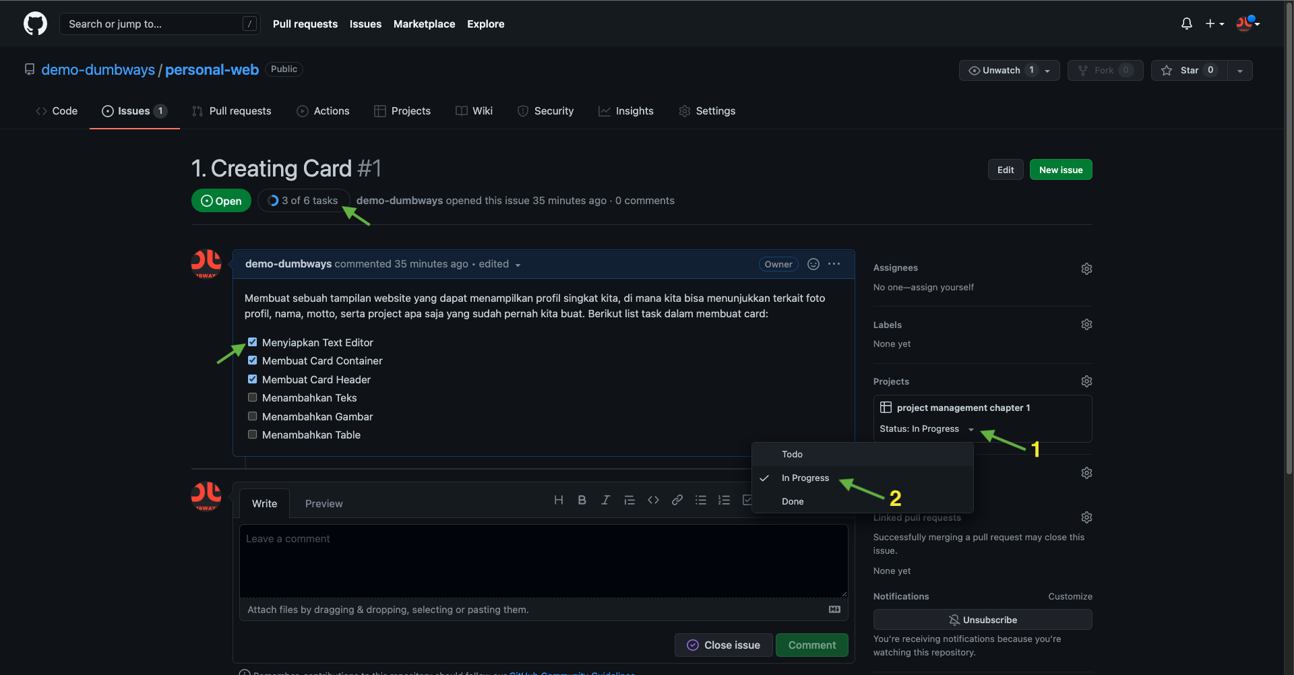1294x675 pixels.
Task: Click the bold formatting icon
Action: (x=582, y=500)
